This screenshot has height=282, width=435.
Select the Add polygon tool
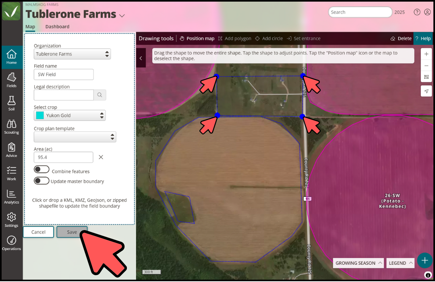pyautogui.click(x=234, y=39)
